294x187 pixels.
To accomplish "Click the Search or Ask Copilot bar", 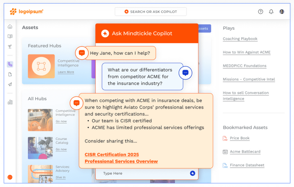I will pyautogui.click(x=150, y=12).
